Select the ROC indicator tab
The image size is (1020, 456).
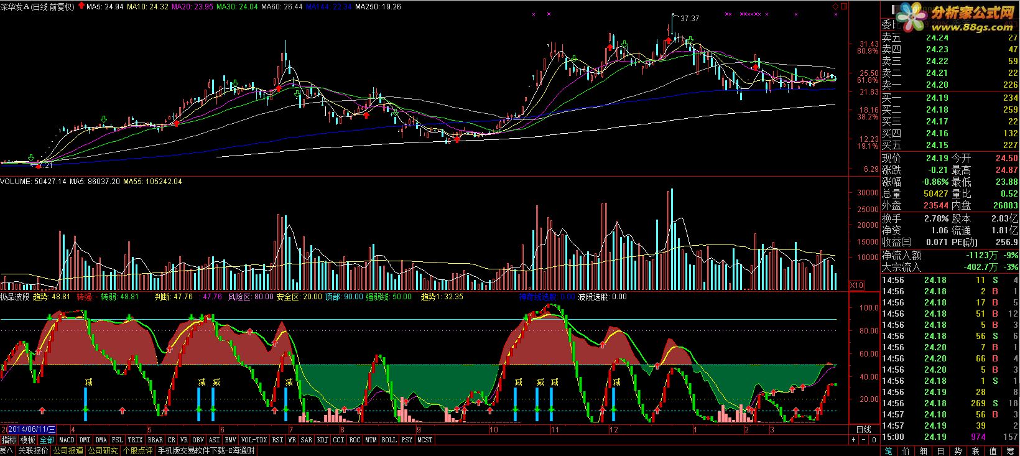[x=355, y=440]
